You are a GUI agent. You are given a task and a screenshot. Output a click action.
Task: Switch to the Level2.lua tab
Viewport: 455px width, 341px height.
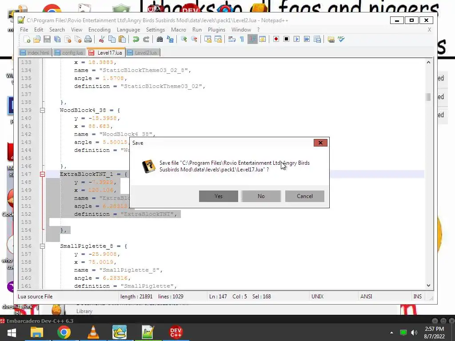143,53
